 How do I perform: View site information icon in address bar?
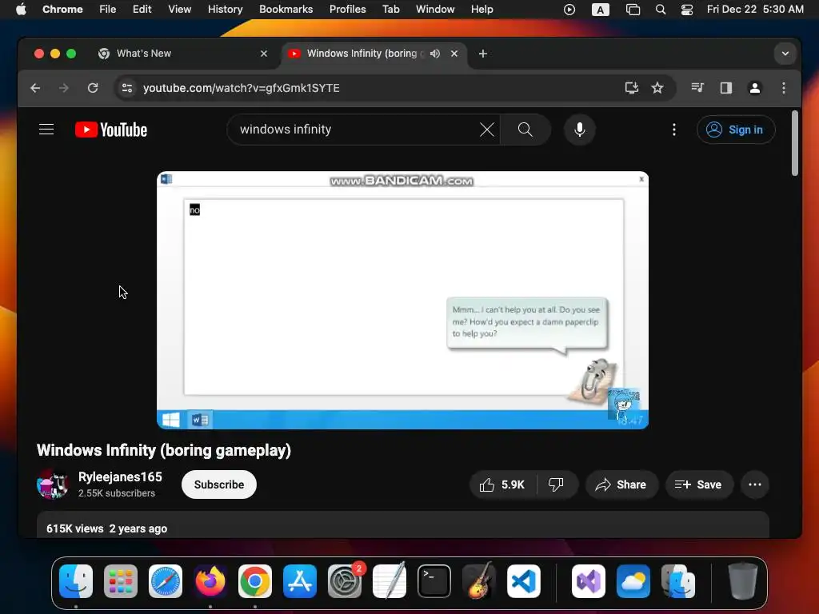(x=127, y=88)
